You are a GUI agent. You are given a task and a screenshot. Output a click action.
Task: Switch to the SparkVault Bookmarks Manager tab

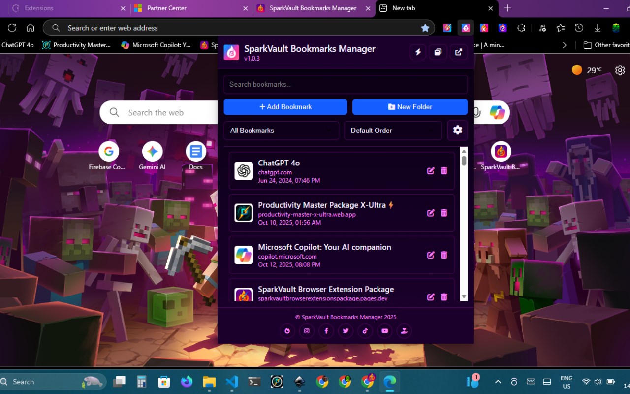pyautogui.click(x=315, y=8)
